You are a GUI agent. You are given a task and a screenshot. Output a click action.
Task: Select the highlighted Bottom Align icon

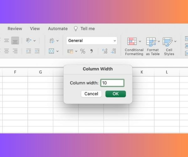pos(15,41)
